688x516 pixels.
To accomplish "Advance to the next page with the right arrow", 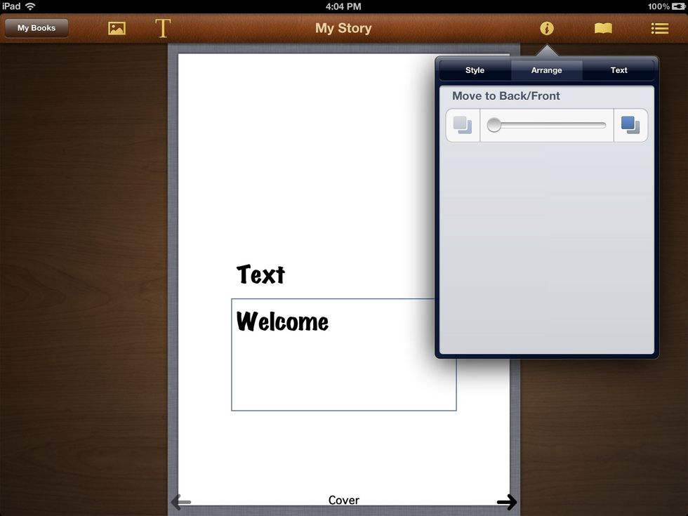I will (508, 502).
